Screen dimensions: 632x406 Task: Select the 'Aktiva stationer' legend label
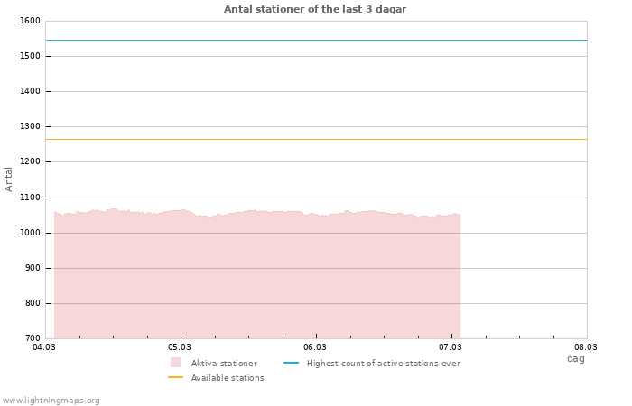click(x=224, y=364)
